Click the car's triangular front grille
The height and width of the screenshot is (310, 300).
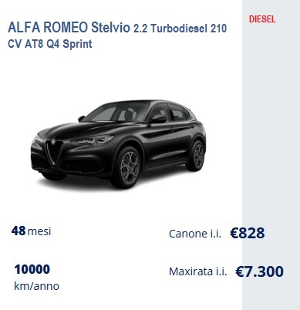[54, 152]
